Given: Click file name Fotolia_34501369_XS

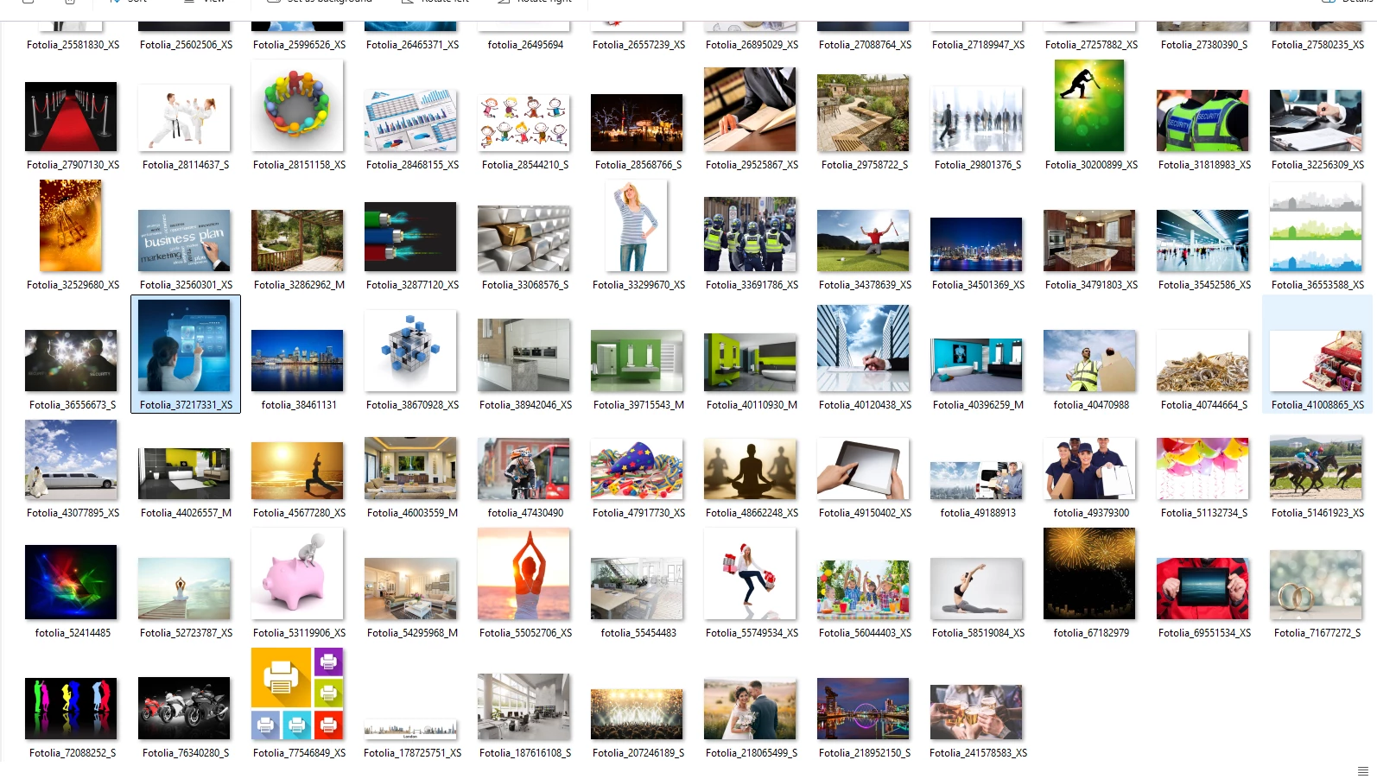Looking at the screenshot, I should click(978, 284).
